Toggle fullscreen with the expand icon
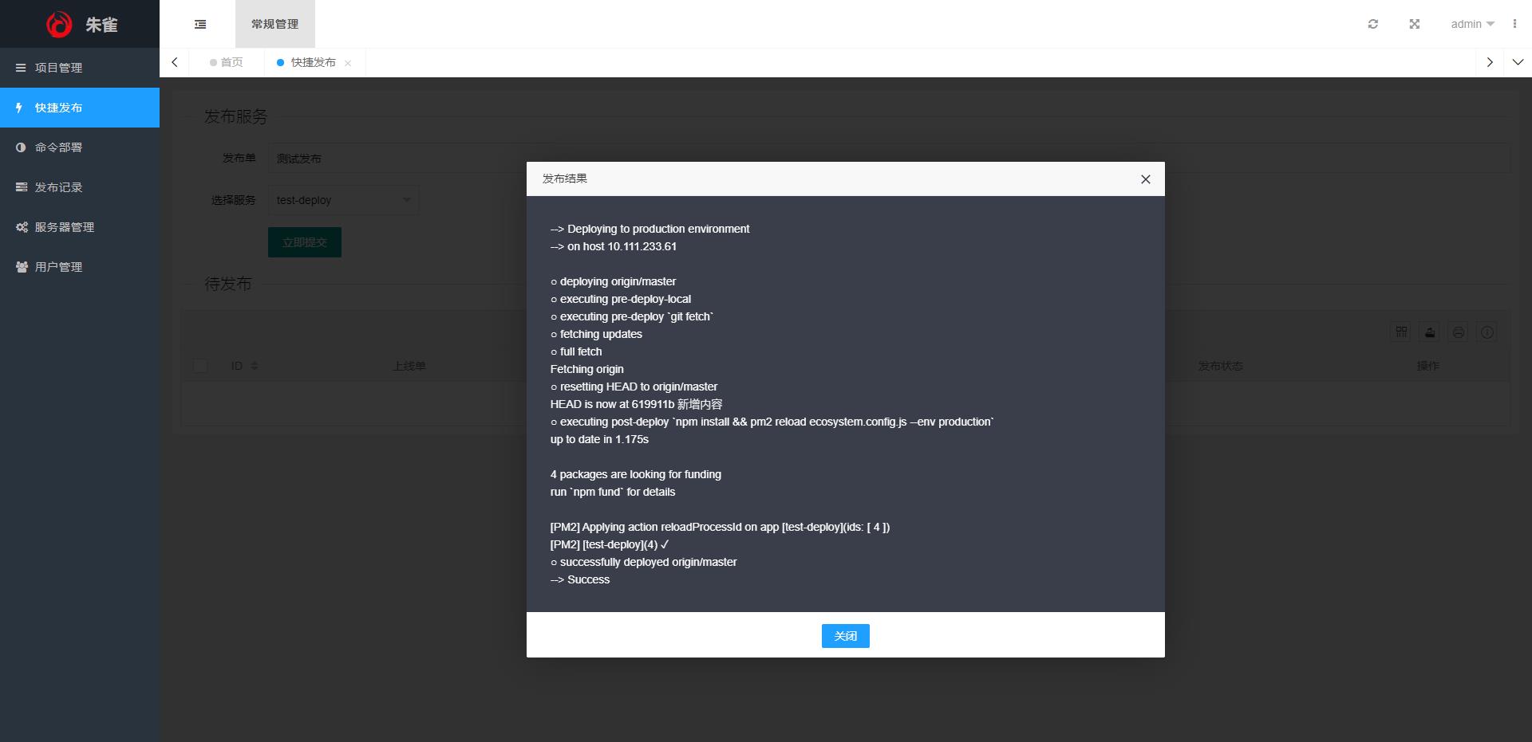 1414,24
